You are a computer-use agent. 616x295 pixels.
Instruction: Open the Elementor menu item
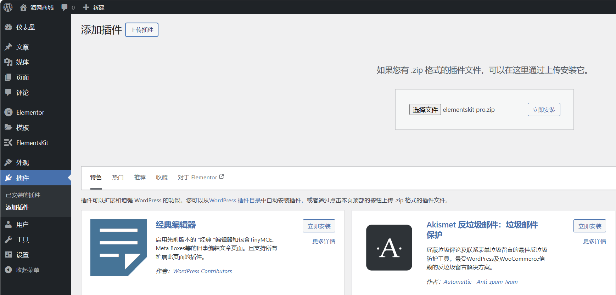pyautogui.click(x=35, y=112)
